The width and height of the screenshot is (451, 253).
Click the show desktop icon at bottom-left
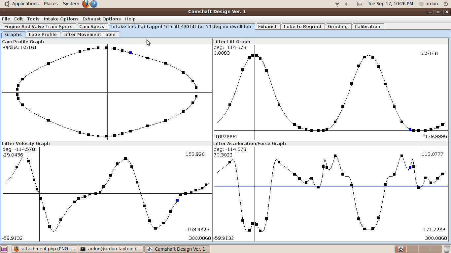click(4, 249)
